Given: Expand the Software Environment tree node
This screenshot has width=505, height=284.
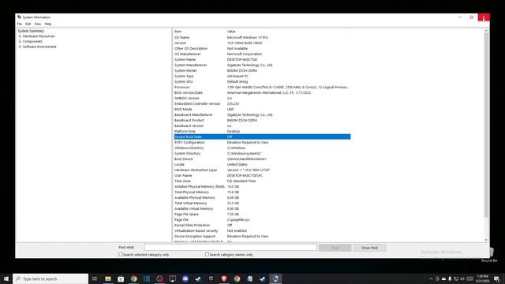Looking at the screenshot, I should click(20, 47).
